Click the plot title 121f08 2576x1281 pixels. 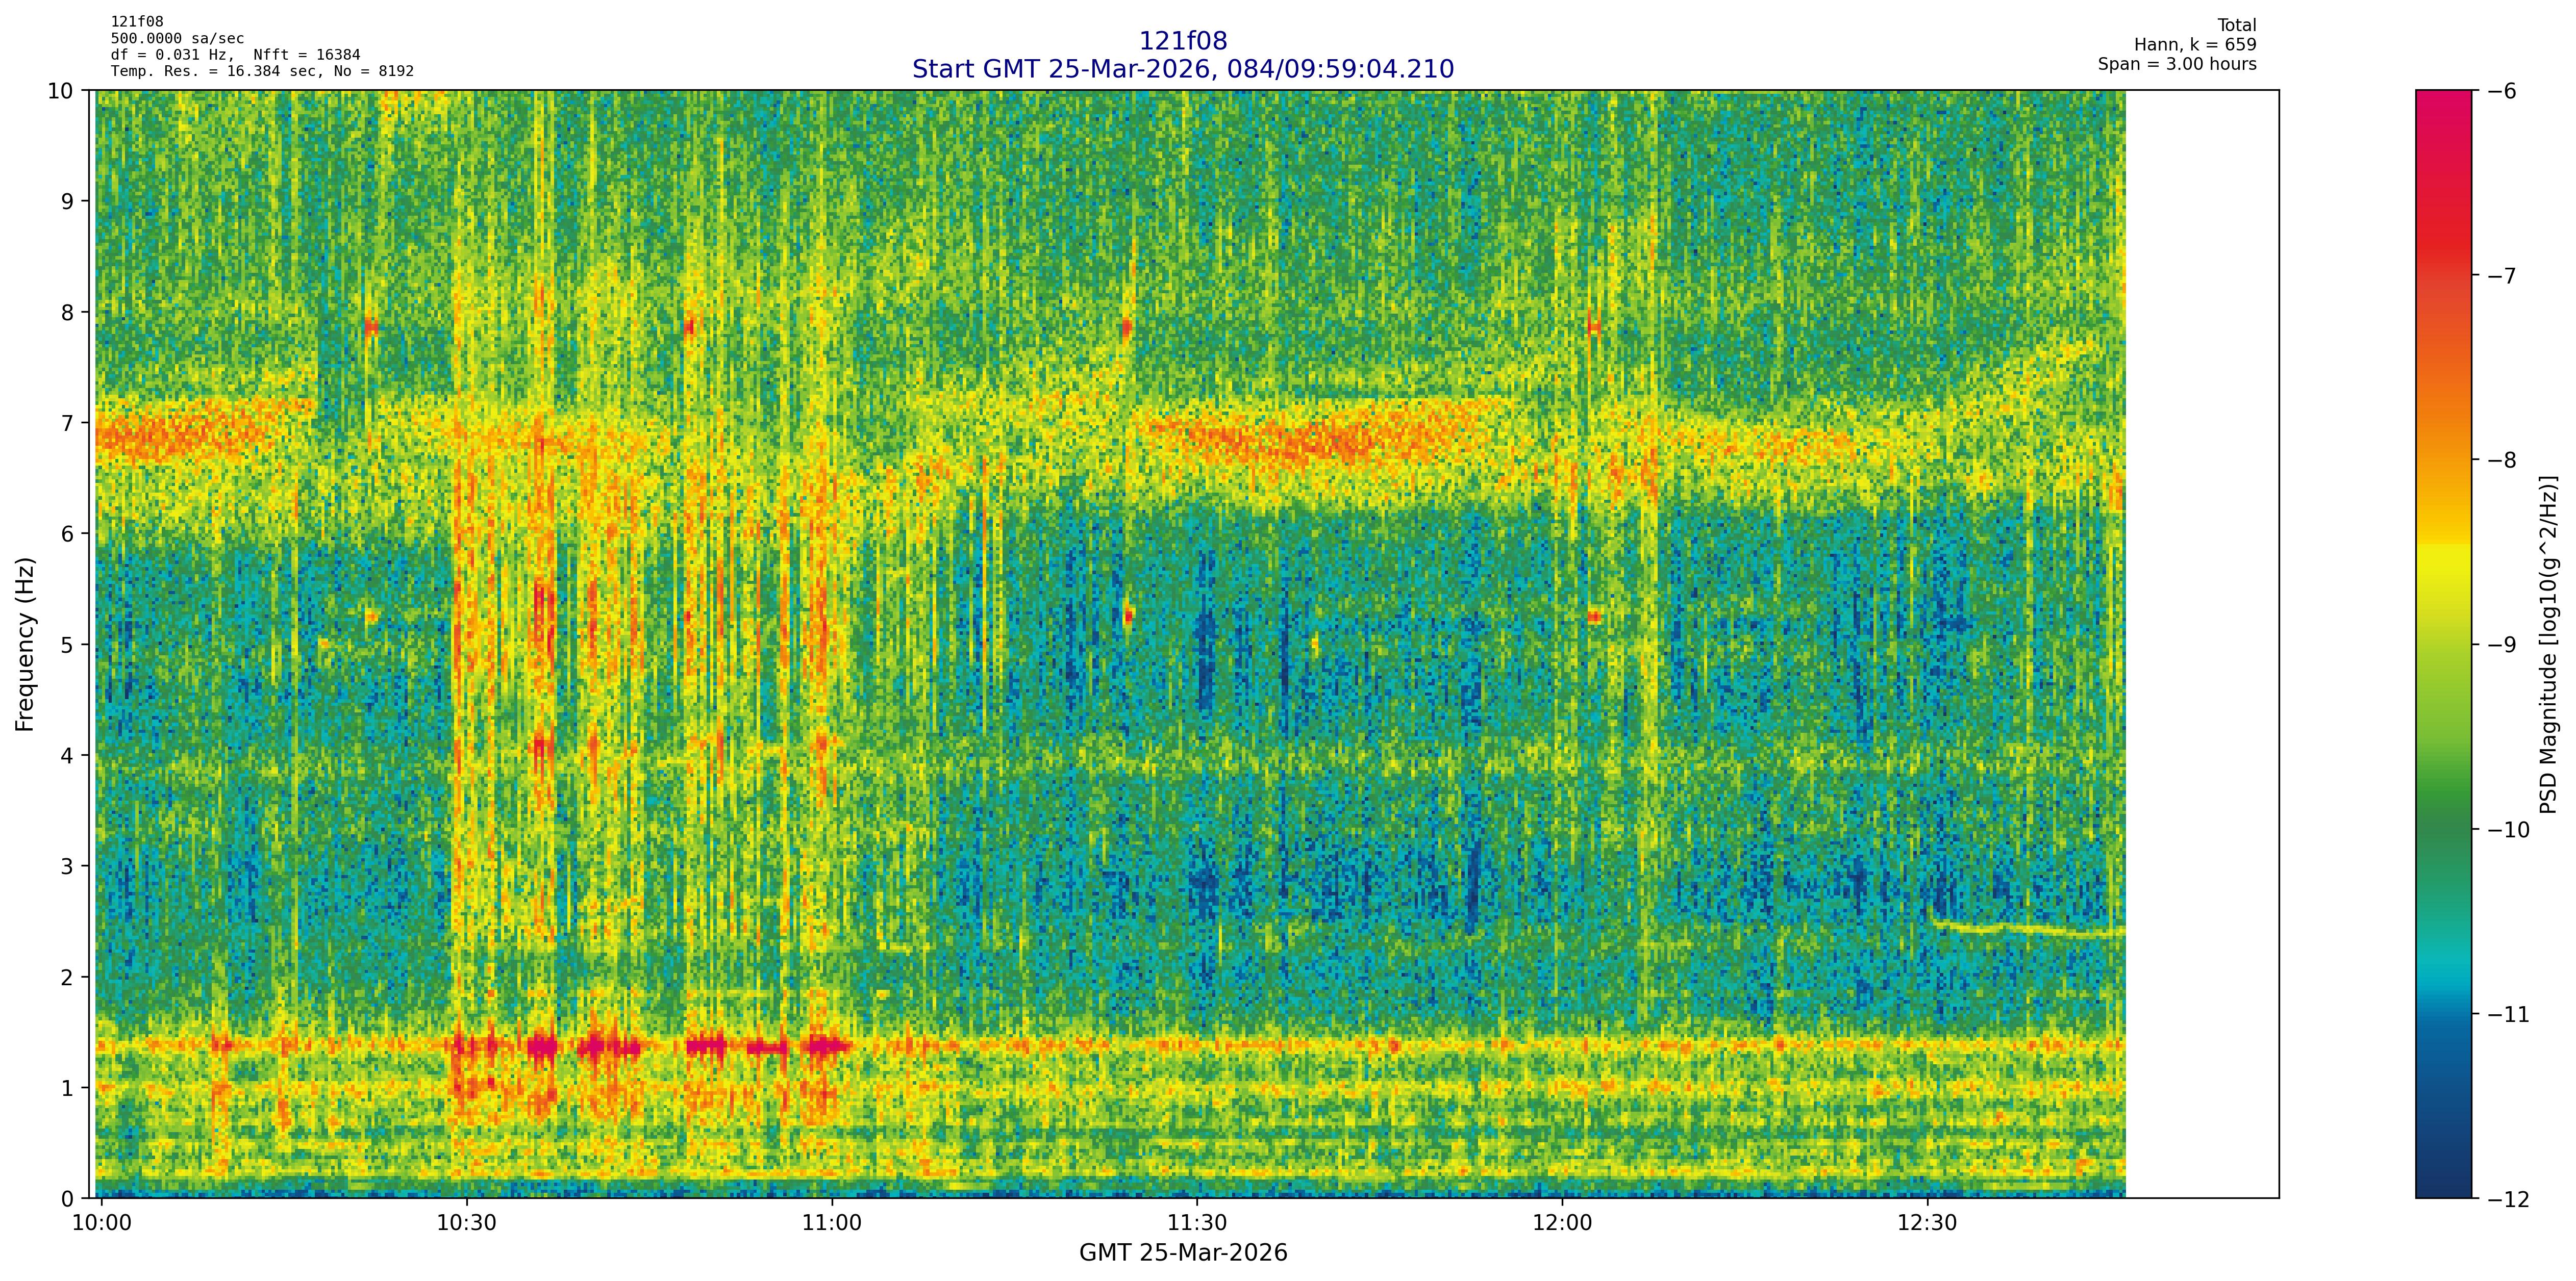1183,41
